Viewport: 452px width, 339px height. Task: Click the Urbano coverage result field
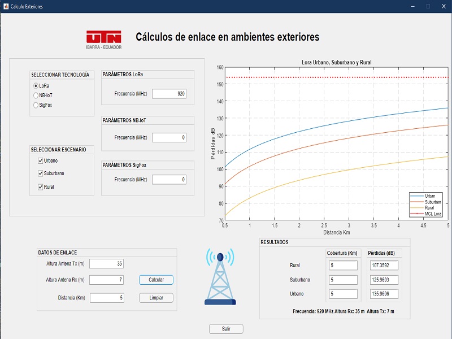click(344, 294)
